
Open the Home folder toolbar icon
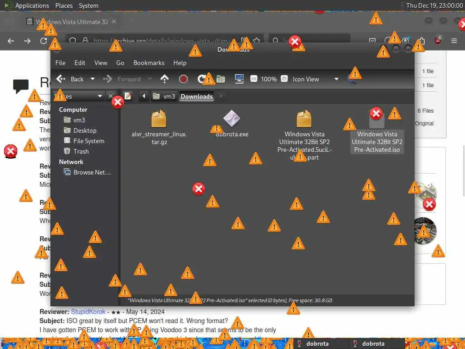pos(221,79)
